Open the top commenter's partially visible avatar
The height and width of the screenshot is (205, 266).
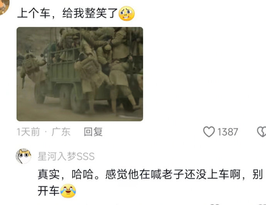pyautogui.click(x=4, y=7)
